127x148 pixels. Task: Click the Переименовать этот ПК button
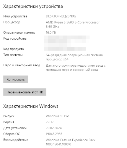(25, 92)
